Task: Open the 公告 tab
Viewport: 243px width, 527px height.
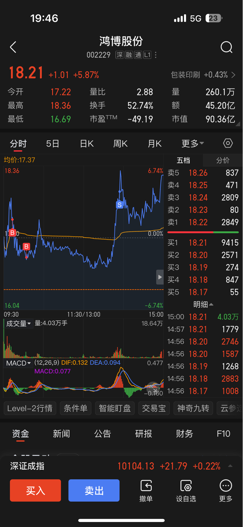Action: click(103, 434)
